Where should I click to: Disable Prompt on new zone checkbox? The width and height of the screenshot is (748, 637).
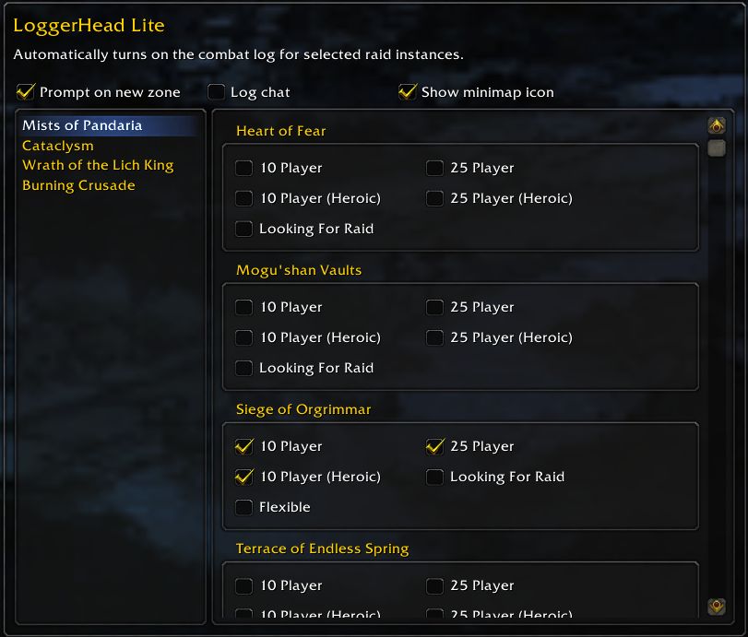click(x=26, y=92)
